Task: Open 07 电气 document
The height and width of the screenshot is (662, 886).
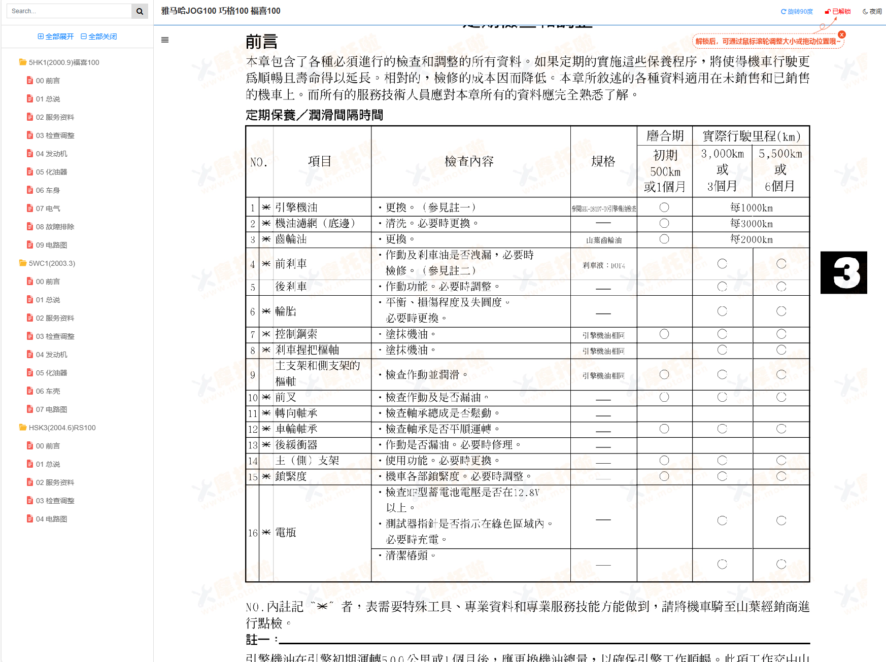Action: click(x=44, y=208)
